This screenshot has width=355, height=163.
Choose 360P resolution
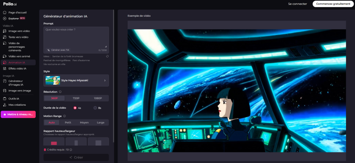point(54,98)
